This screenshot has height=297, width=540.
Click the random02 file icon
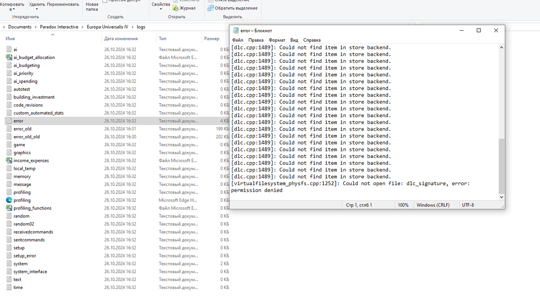[x=9, y=224]
